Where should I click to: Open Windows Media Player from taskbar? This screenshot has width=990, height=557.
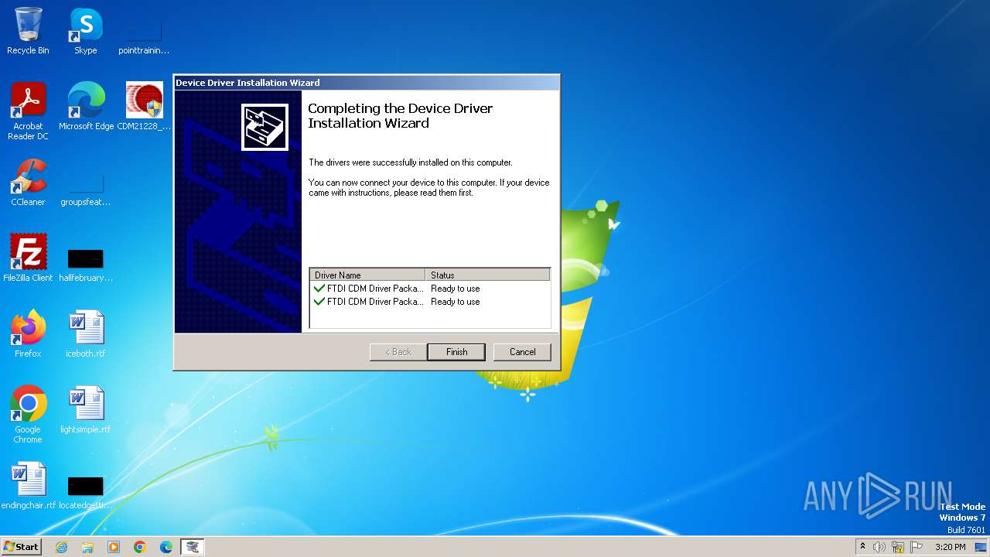pos(114,547)
